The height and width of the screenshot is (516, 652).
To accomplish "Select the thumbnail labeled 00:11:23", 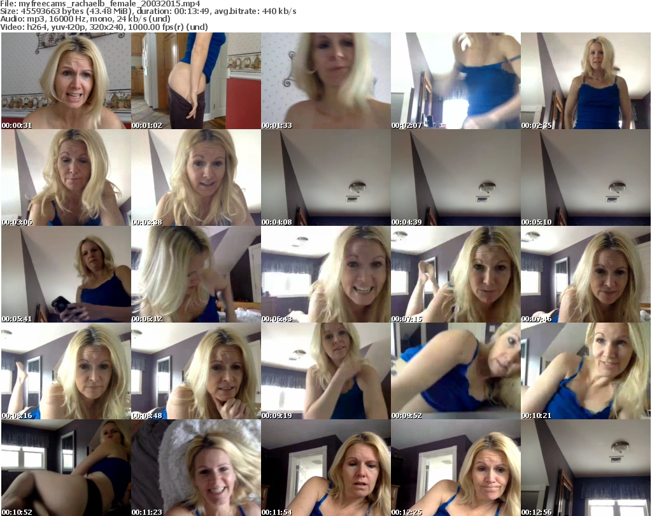I will (x=196, y=468).
